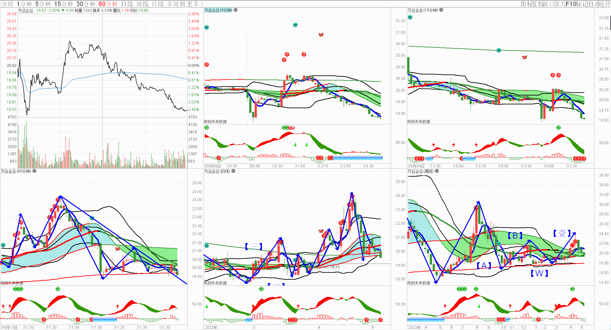Click teal marker on 15-minute green trendline
This screenshot has width=611, height=330.
tap(499, 50)
